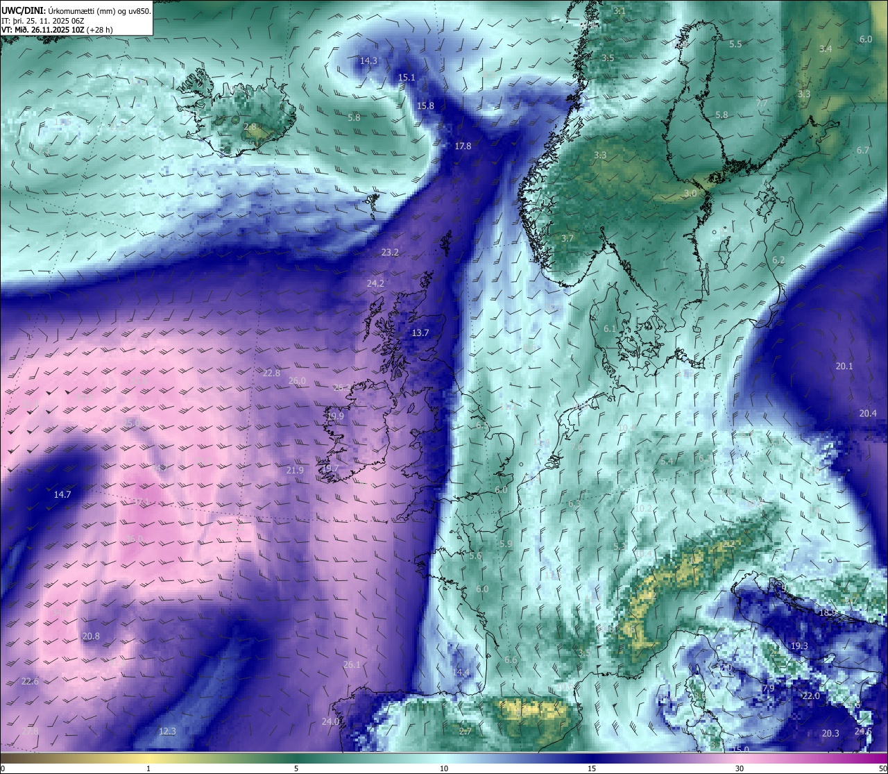The image size is (888, 774).
Task: Click the 3.1 value at the top edge
Action: tap(620, 11)
